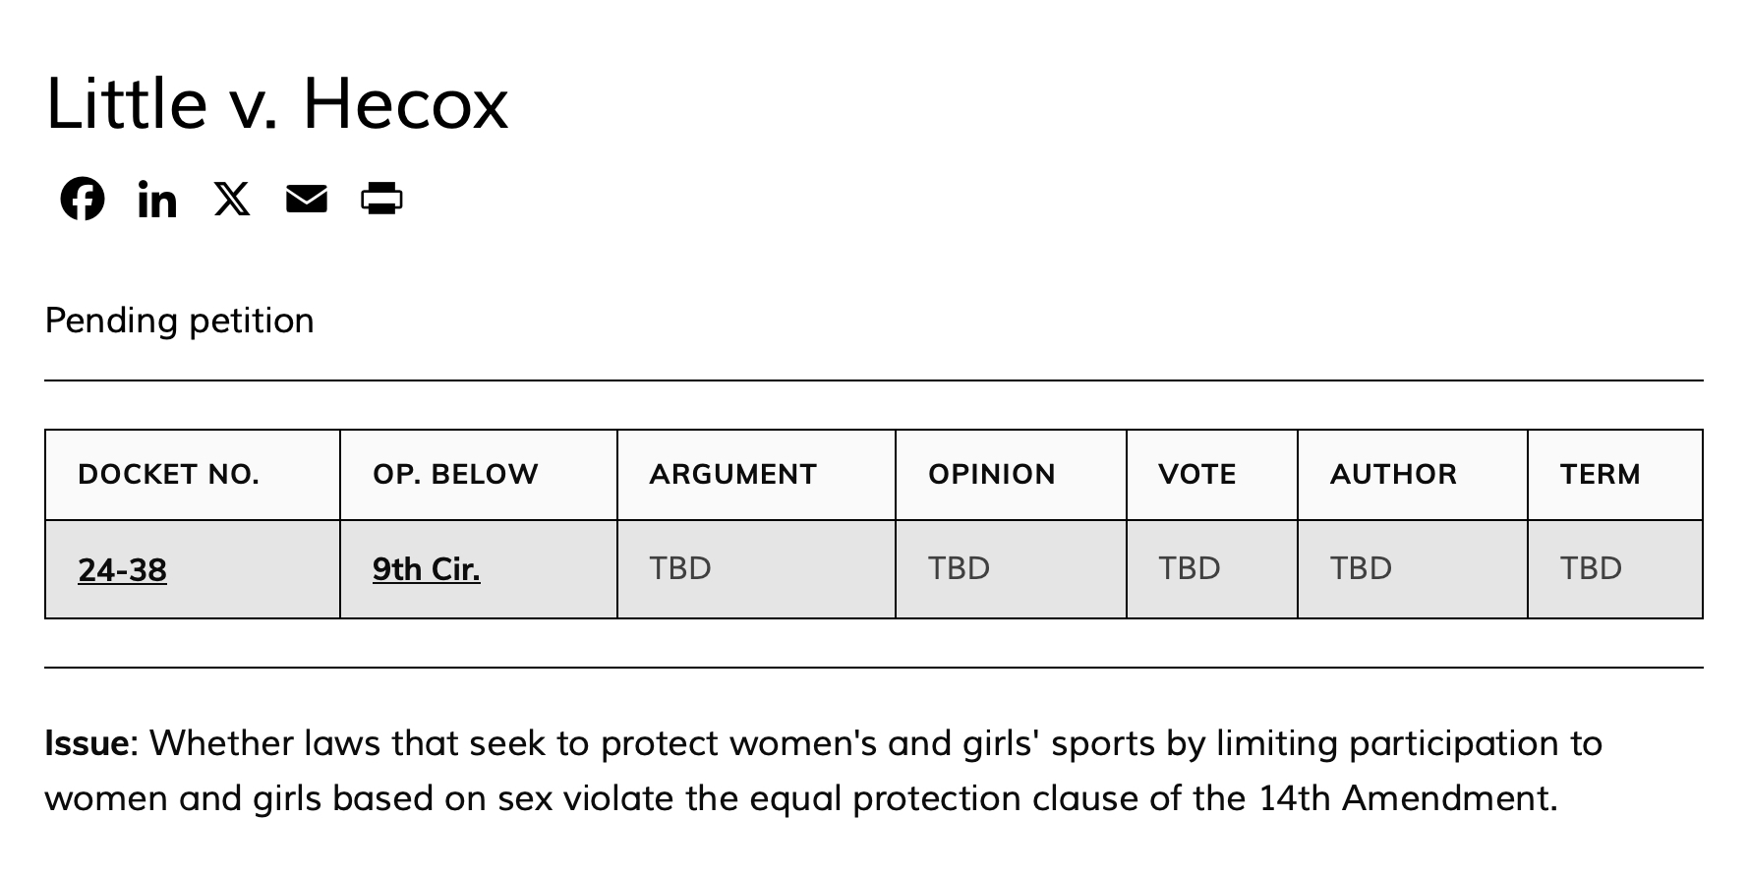Click the Little v. Hecox title
The width and height of the screenshot is (1748, 877).
[x=276, y=103]
